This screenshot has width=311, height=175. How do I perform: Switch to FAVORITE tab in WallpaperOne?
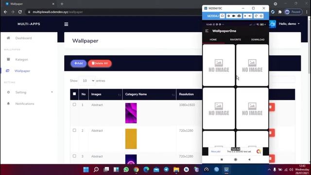(235, 40)
